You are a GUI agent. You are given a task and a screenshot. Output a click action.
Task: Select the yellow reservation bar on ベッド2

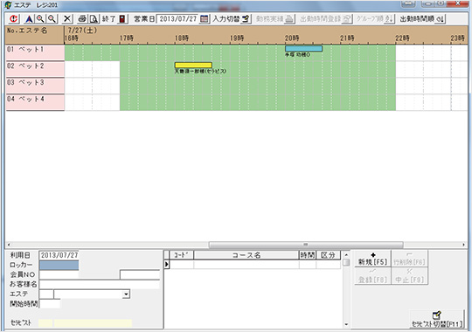tap(193, 65)
